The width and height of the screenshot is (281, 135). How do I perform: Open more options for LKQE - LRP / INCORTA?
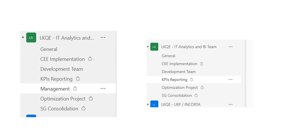[231, 104]
